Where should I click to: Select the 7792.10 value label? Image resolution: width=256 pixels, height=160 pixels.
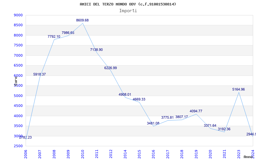coord(54,37)
